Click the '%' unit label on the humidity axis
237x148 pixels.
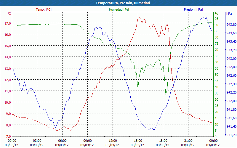pyautogui.click(x=216, y=14)
